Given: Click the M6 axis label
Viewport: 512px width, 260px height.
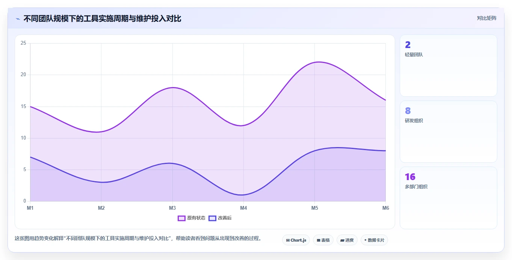Looking at the screenshot, I should click(x=386, y=208).
